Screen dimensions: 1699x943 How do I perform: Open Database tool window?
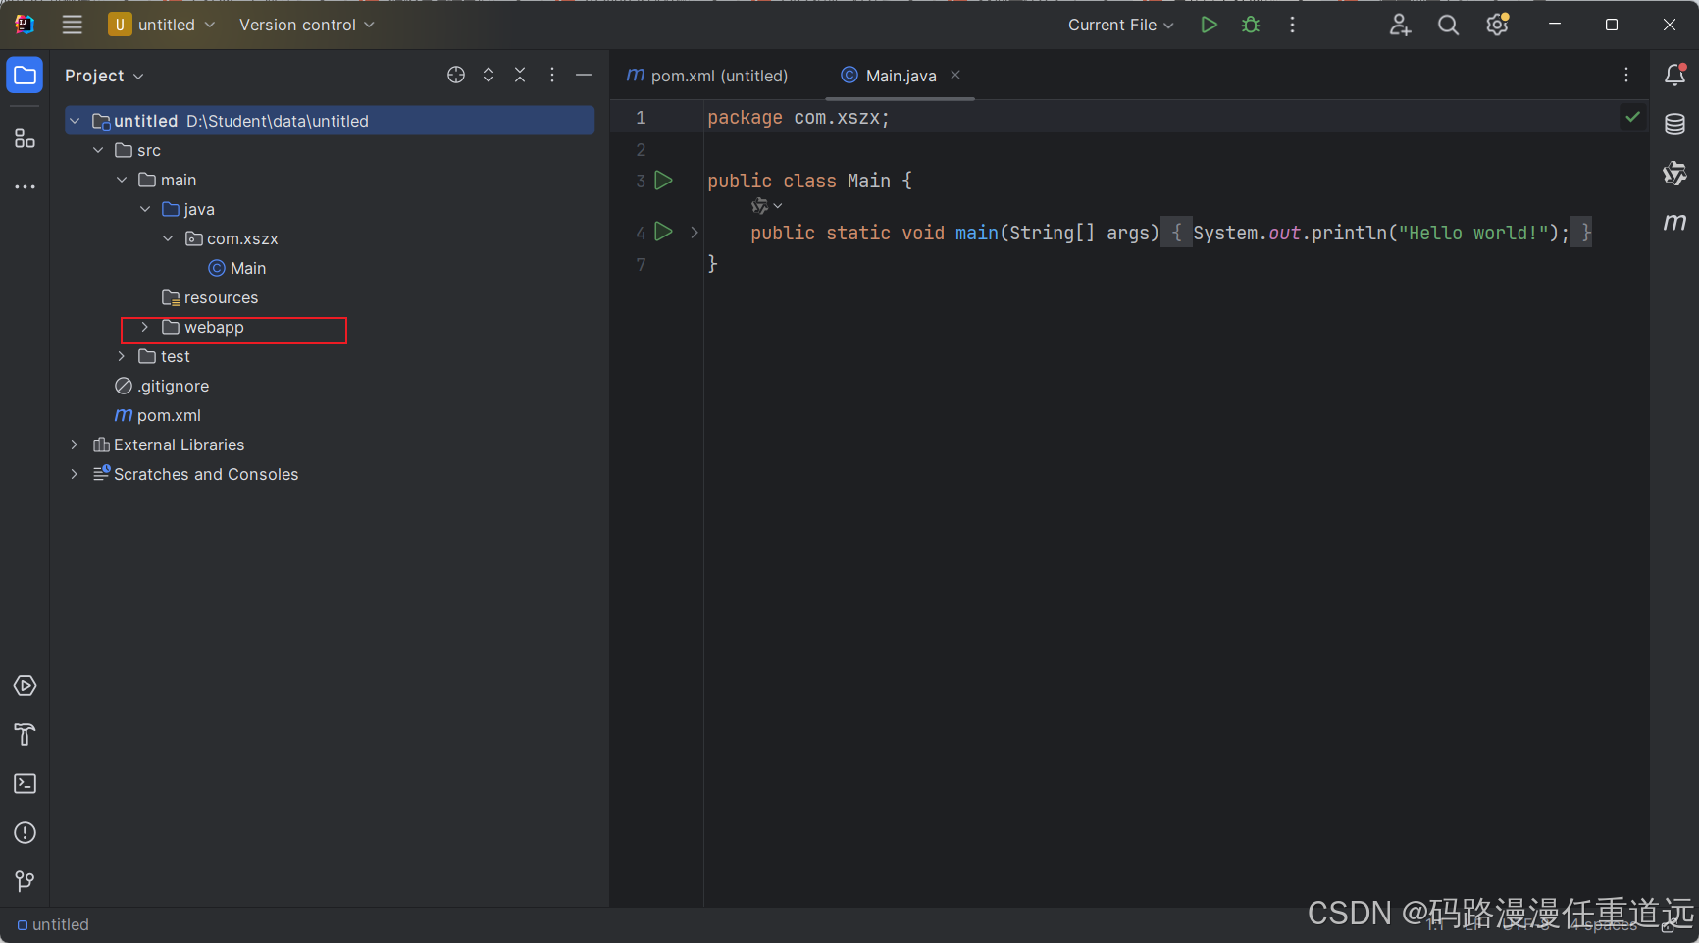pos(1674,125)
